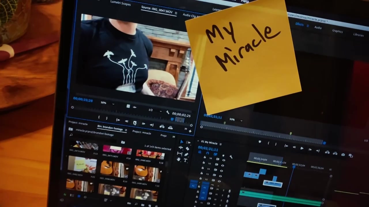Click Comparison View icon in Program monitor
The height and width of the screenshot is (207, 369).
351,156
